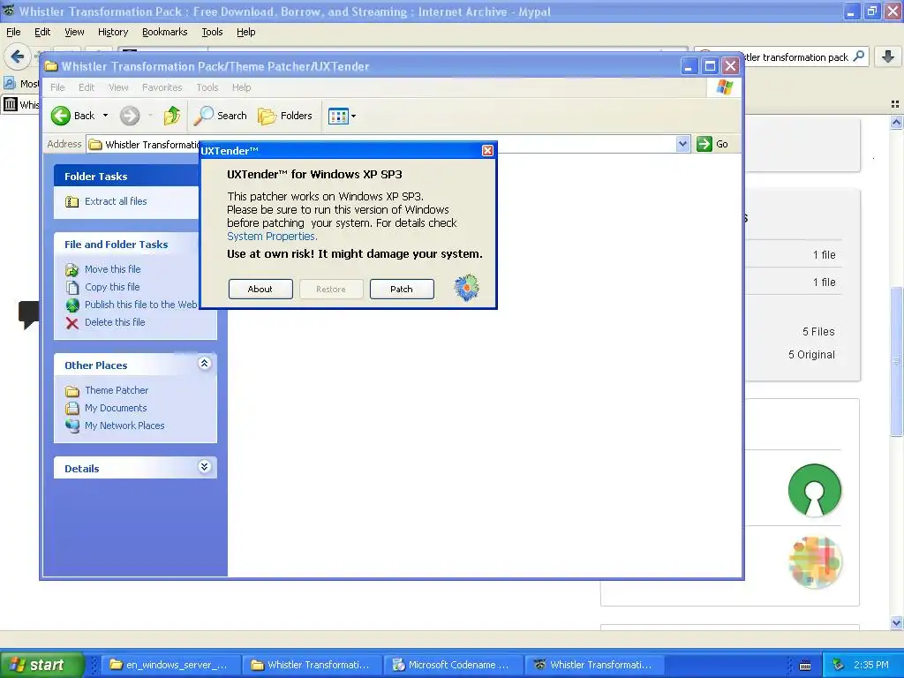Click the Explorer Forward arrow icon
Image resolution: width=904 pixels, height=678 pixels.
coord(130,116)
